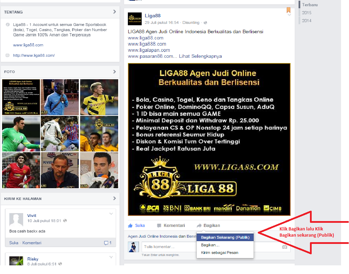Click the Komentari speech bubble icon
The width and height of the screenshot is (349, 274).
click(x=159, y=226)
